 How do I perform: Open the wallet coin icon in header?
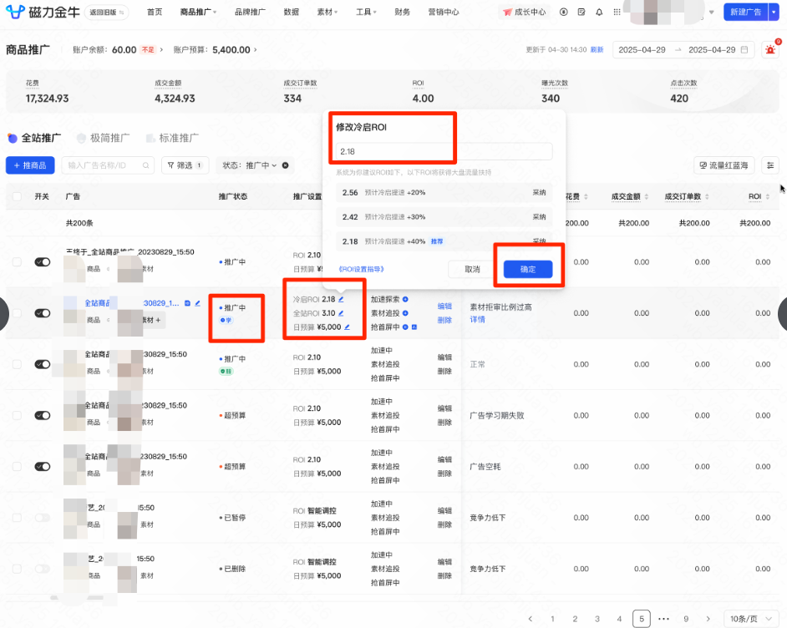[564, 12]
